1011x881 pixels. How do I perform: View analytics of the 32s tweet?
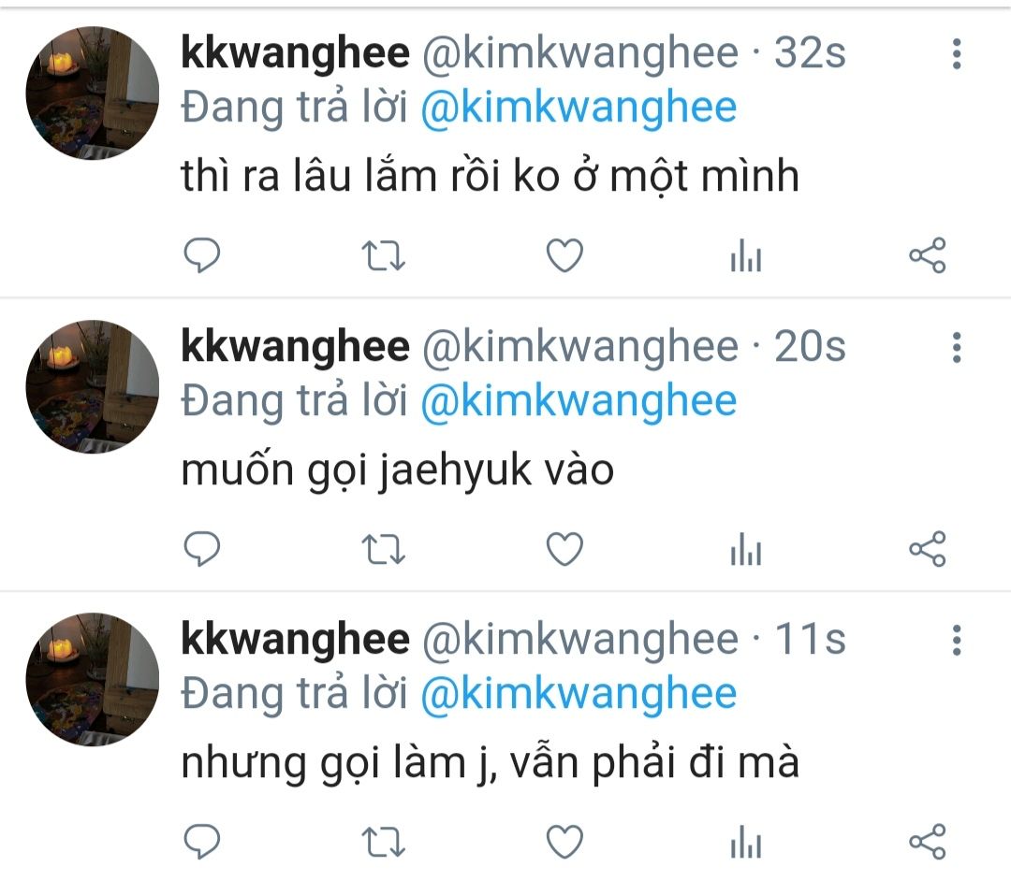[x=746, y=255]
